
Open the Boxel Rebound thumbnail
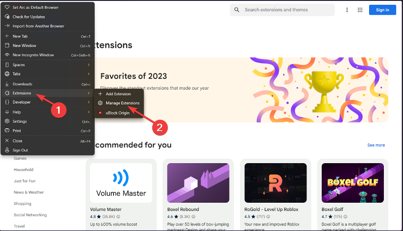(x=198, y=183)
